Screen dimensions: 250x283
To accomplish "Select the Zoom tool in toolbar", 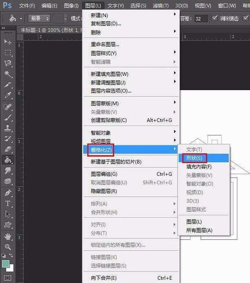I will pos(7,247).
